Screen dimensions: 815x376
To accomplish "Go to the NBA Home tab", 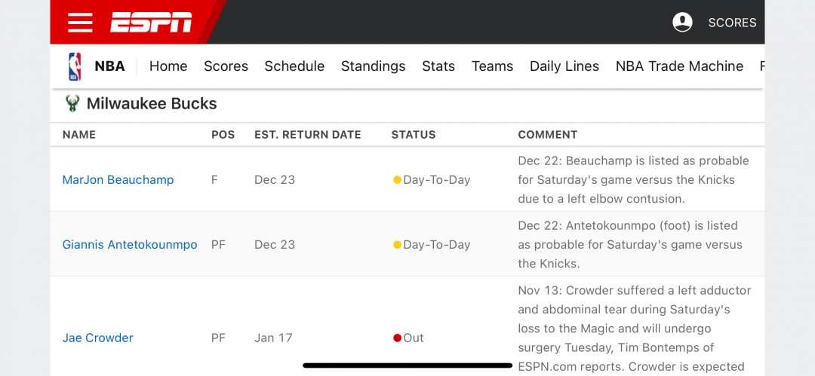I will click(x=168, y=66).
